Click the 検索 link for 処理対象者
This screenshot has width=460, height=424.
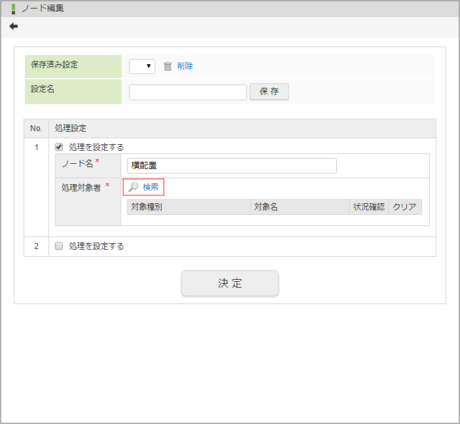[151, 187]
